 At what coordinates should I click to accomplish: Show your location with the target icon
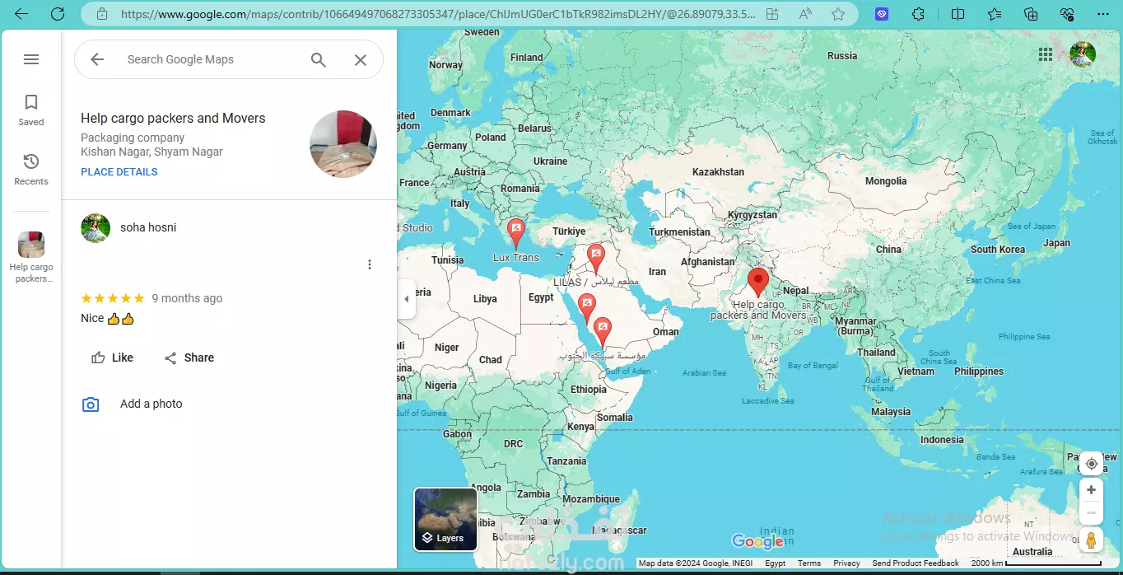(1092, 464)
